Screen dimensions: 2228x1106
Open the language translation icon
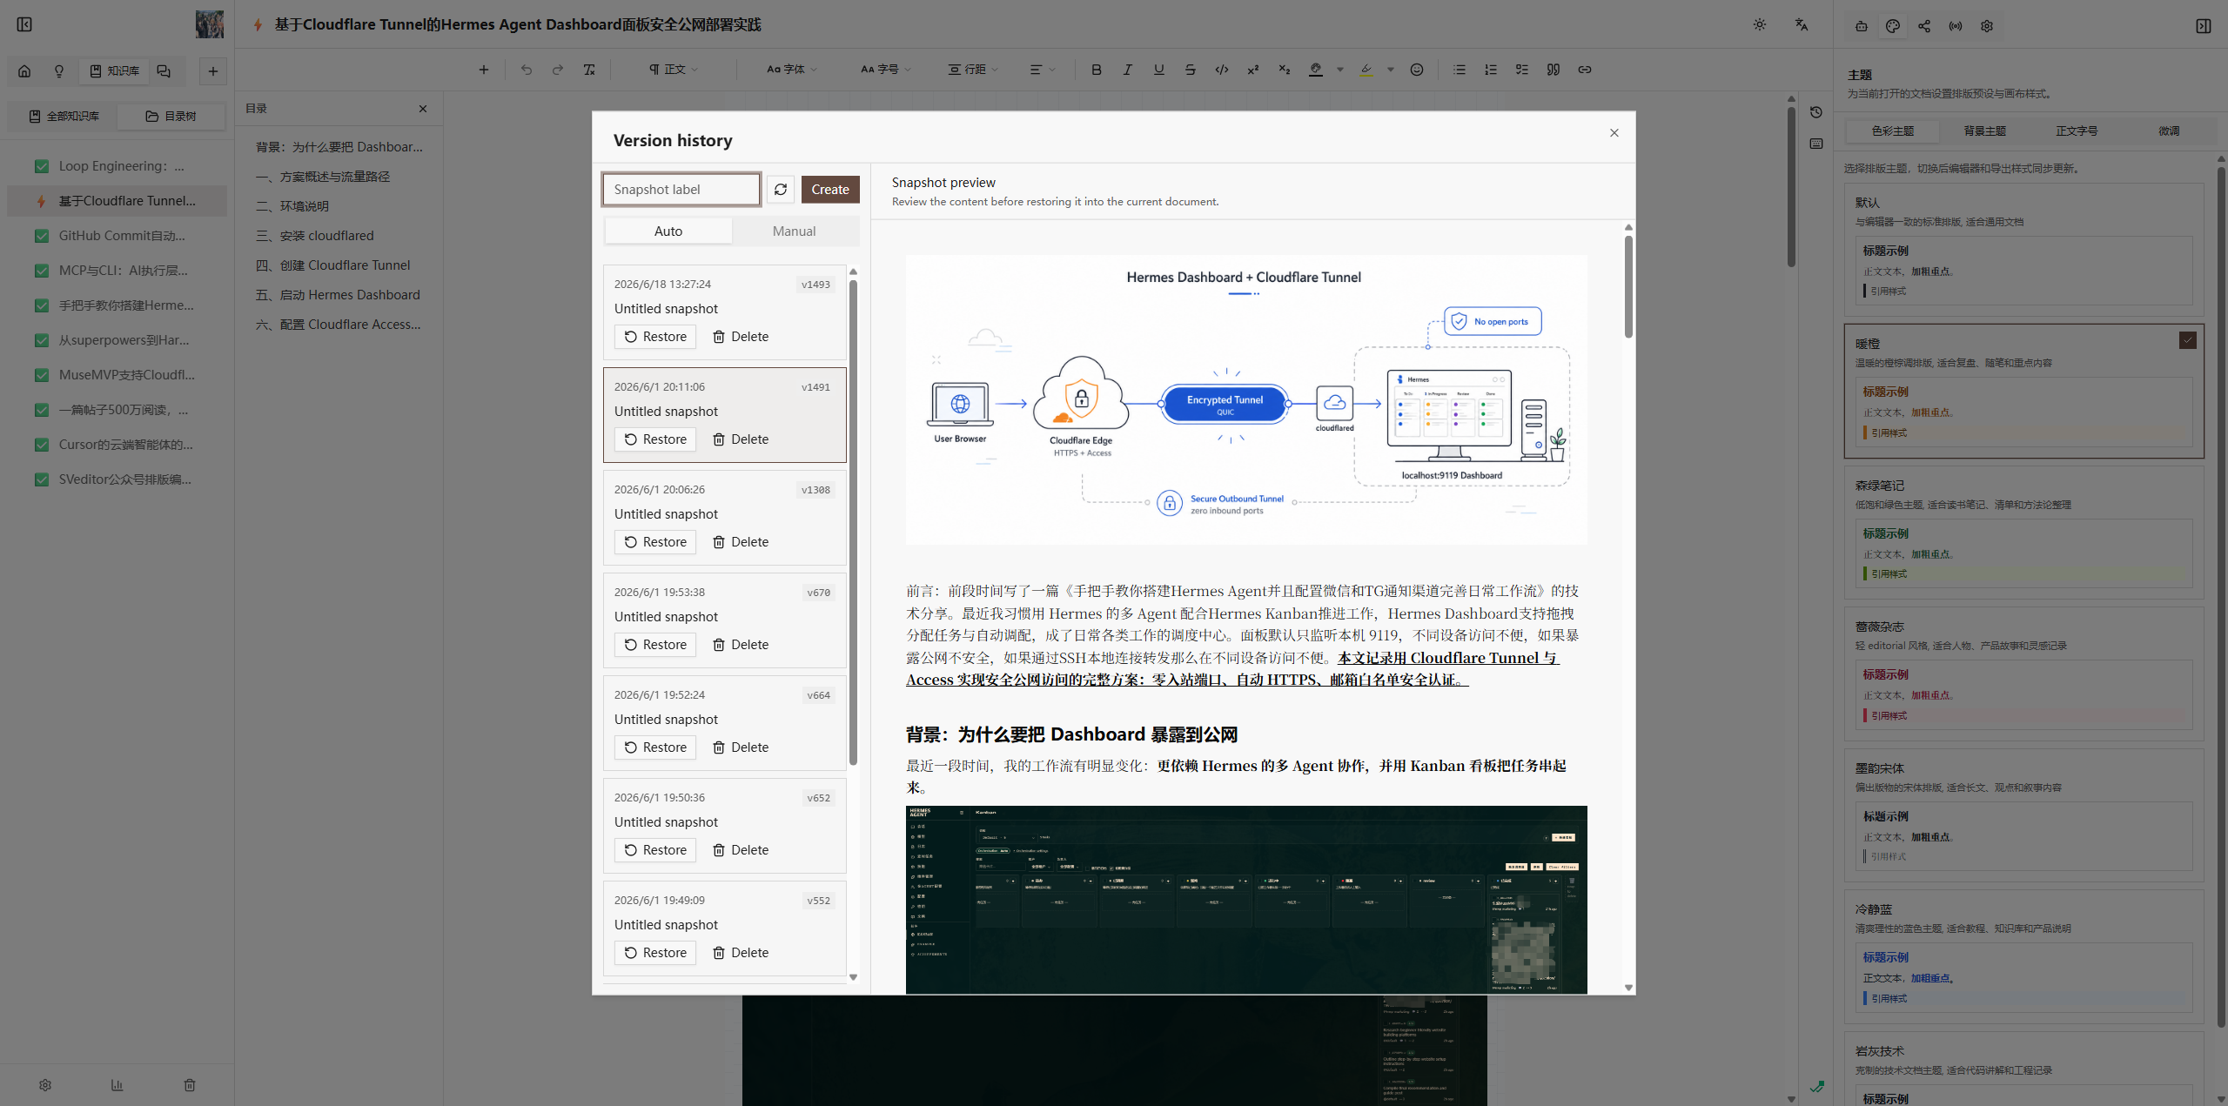click(1802, 24)
